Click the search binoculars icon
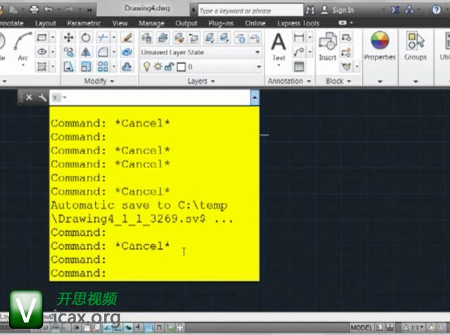 click(310, 11)
